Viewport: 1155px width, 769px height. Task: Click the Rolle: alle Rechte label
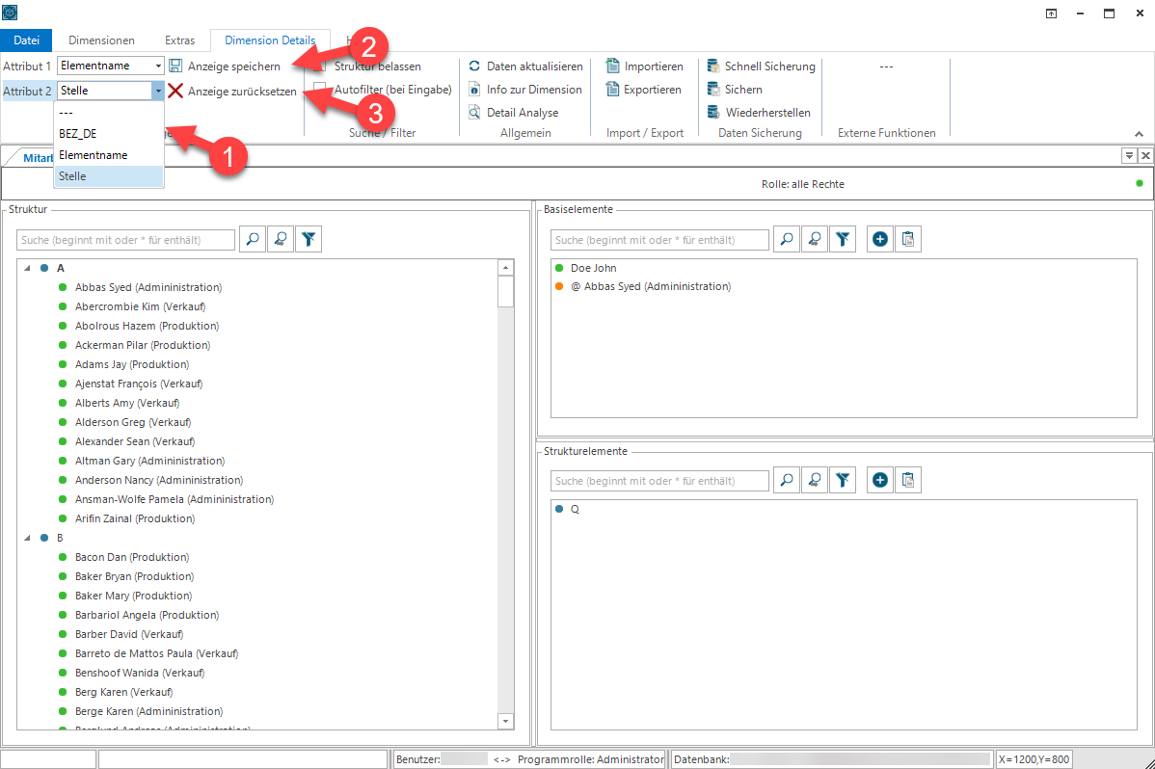(803, 184)
